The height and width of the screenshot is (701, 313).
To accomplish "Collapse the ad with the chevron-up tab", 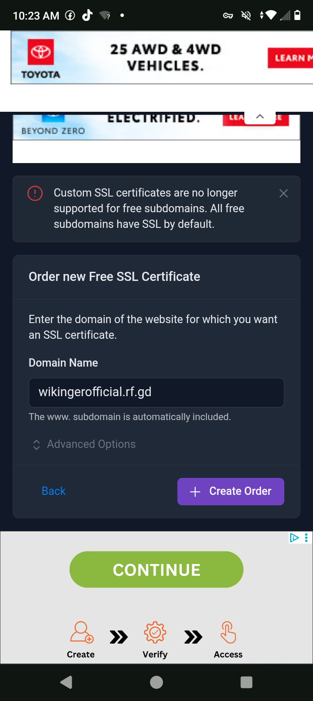I will (260, 117).
